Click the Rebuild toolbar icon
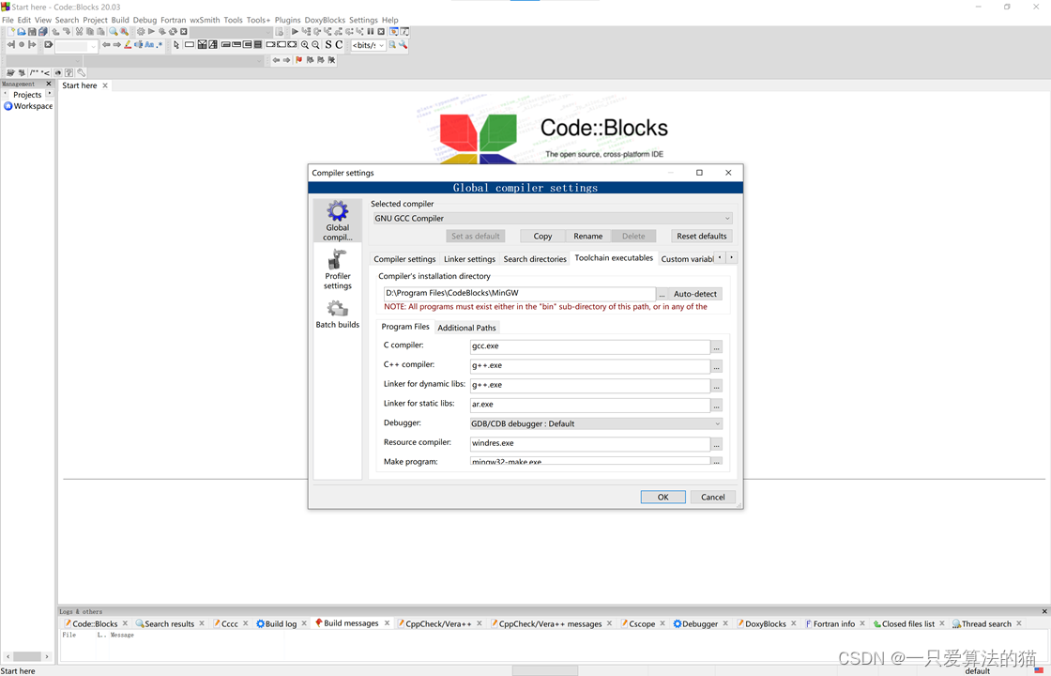 click(173, 32)
